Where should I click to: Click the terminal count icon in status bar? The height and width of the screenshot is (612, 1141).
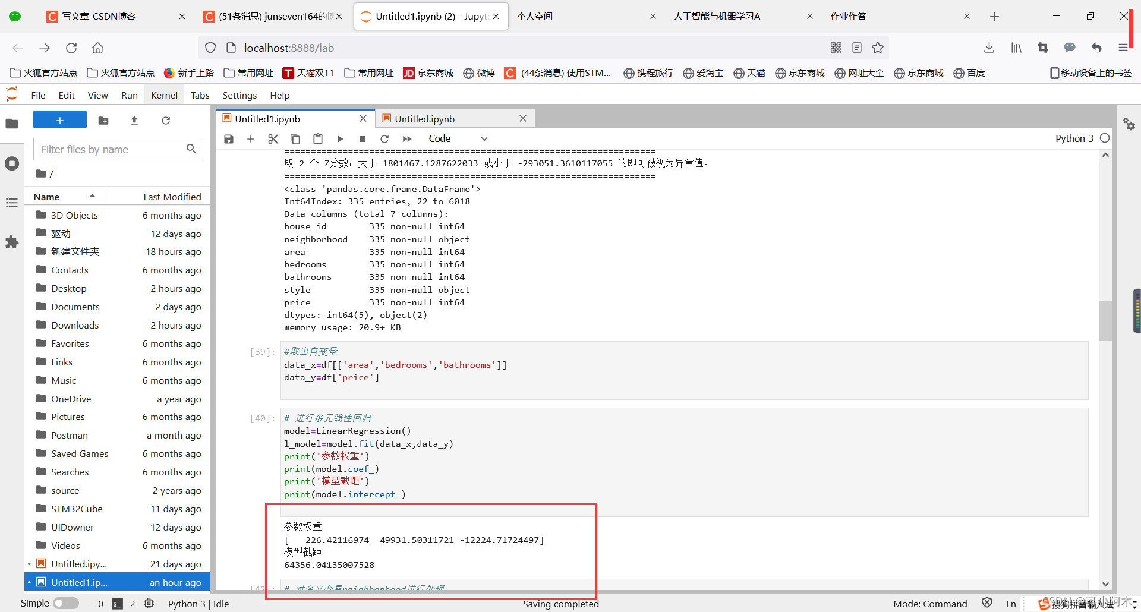click(118, 604)
